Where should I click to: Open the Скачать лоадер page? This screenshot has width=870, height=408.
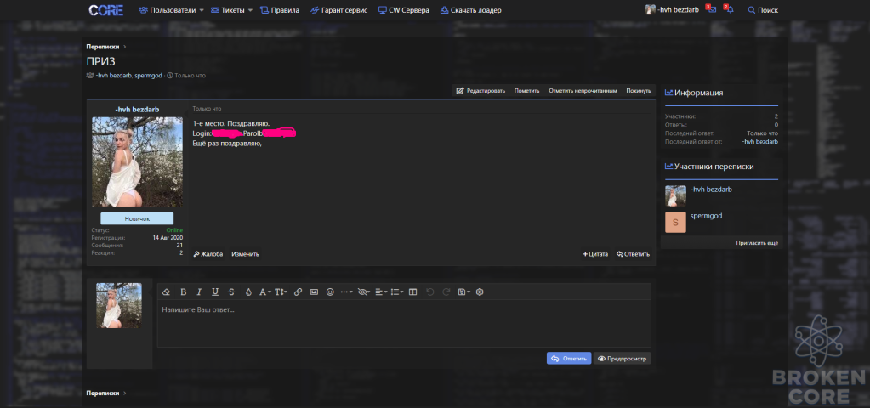coord(470,10)
